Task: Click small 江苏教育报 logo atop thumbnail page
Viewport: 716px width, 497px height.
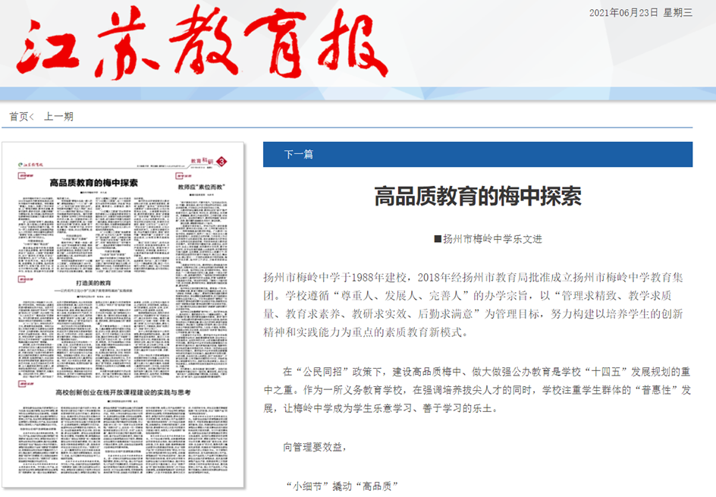Action: (x=30, y=165)
